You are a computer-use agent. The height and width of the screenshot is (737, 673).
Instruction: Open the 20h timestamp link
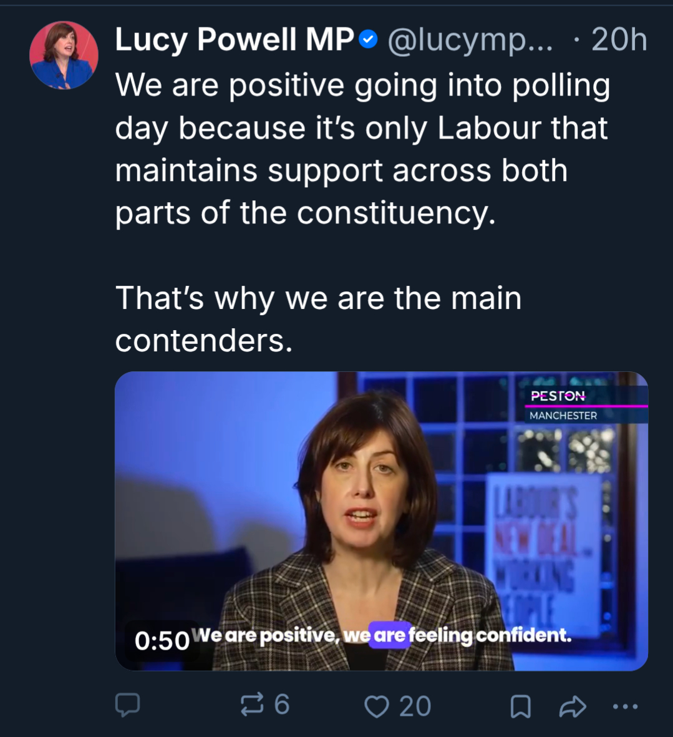pyautogui.click(x=619, y=41)
